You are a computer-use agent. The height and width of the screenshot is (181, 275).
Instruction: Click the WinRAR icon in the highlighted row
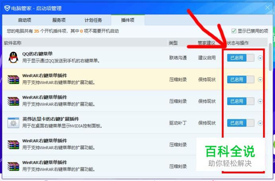(x=14, y=80)
